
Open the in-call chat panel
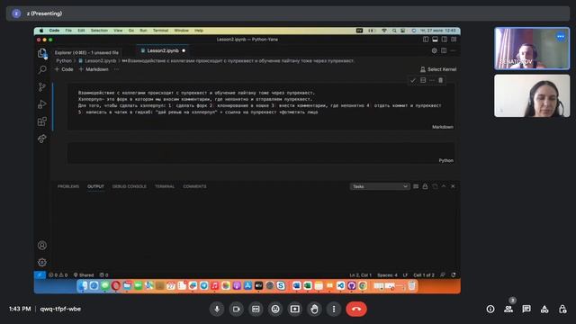[526, 310]
